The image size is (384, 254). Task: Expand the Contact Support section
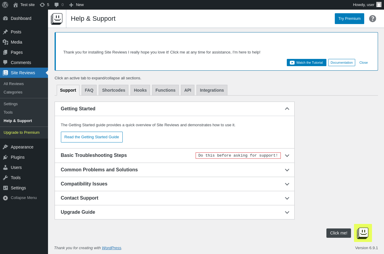(x=287, y=198)
